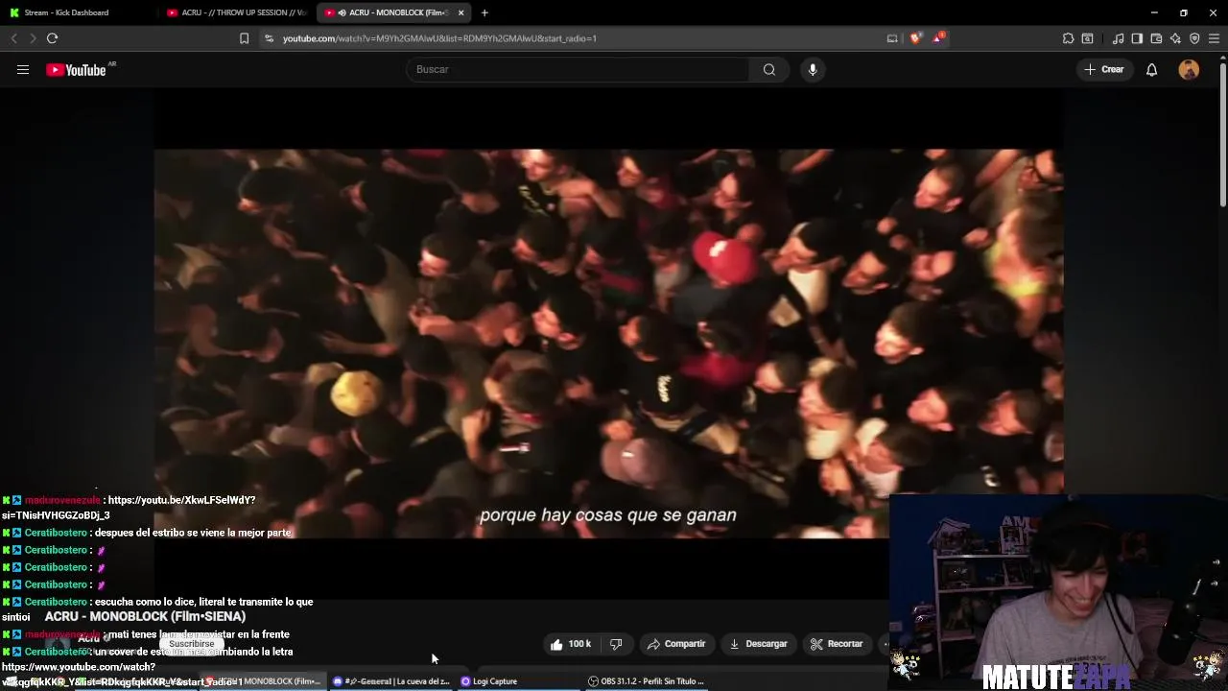Open Brave Rewards triangle icon
Viewport: 1228px width, 691px height.
point(937,38)
